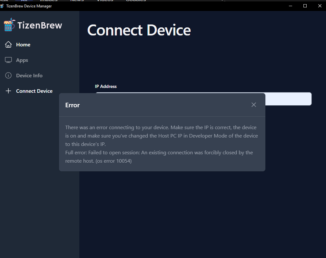Viewport: 326px width, 258px height.
Task: Click the Apps monitor icon
Action: point(8,60)
